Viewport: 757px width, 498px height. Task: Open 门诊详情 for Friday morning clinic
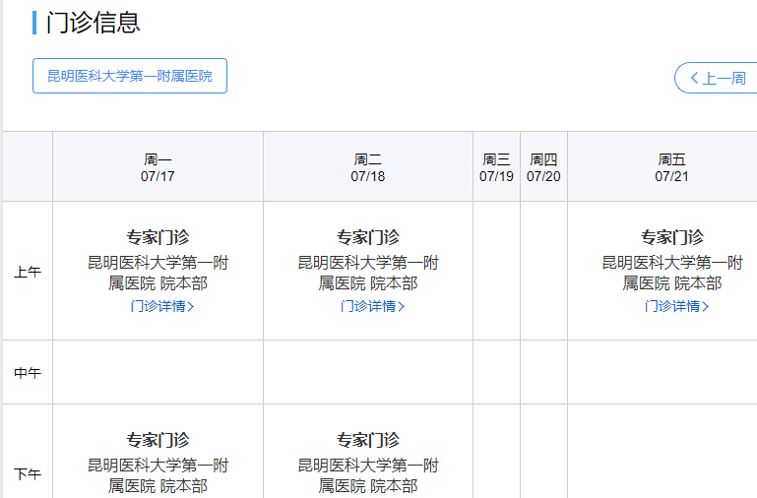(x=677, y=306)
